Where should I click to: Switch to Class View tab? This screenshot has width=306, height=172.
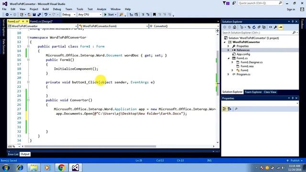click(x=270, y=92)
